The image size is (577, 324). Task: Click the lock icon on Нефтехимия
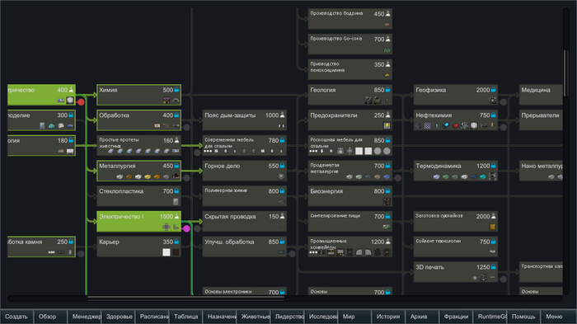[x=493, y=115]
